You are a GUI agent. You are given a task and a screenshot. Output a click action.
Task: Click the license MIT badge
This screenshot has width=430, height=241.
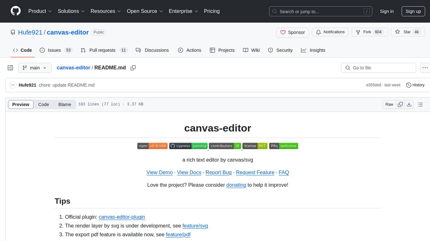pyautogui.click(x=255, y=146)
